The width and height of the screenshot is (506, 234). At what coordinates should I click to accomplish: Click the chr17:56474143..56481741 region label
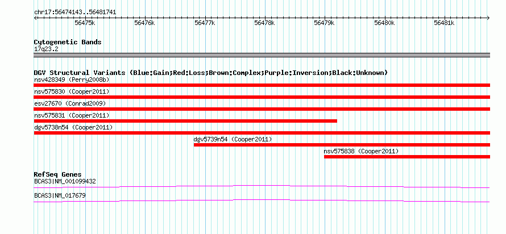pos(75,12)
